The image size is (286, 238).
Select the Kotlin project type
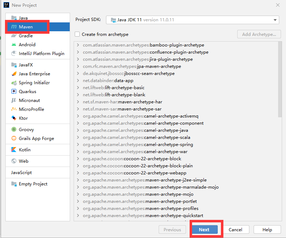tap(38, 150)
